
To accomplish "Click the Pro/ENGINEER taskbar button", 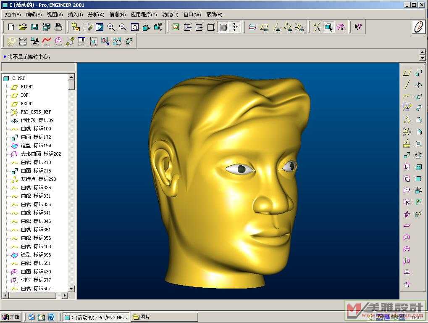I will coord(96,317).
